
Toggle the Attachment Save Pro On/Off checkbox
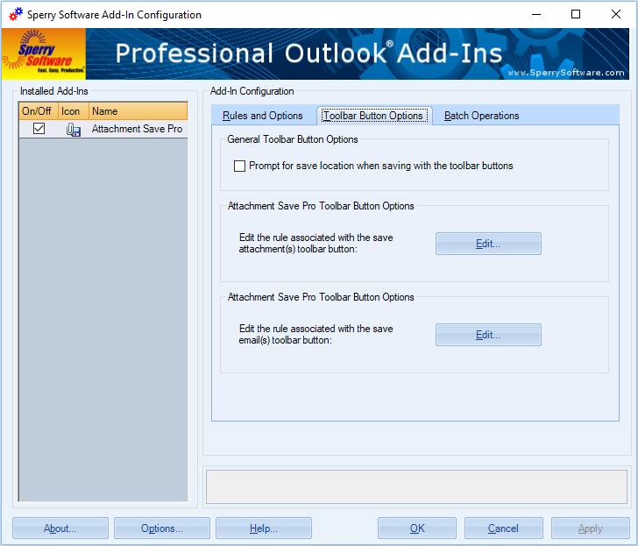[39, 129]
